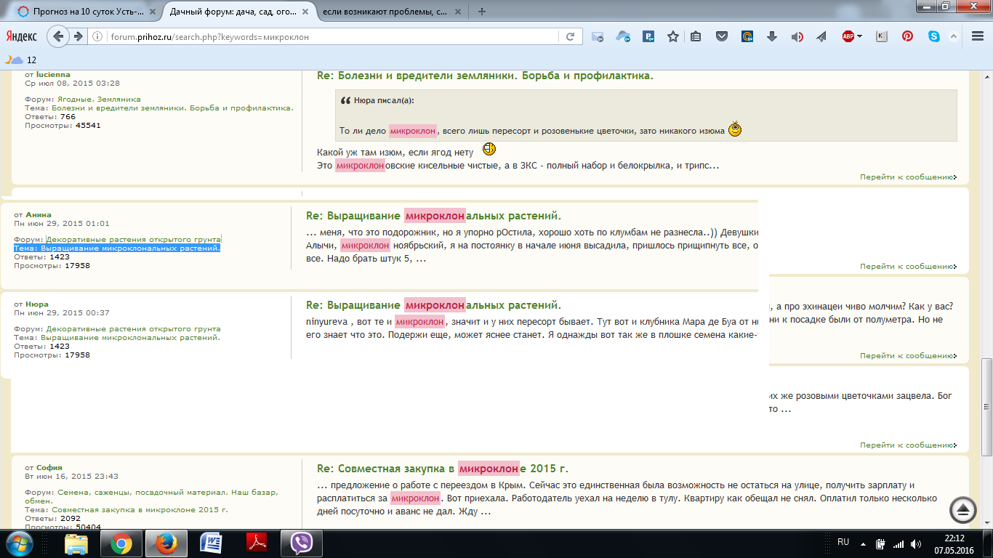Click the Pocket save icon
The height and width of the screenshot is (558, 993).
[721, 36]
